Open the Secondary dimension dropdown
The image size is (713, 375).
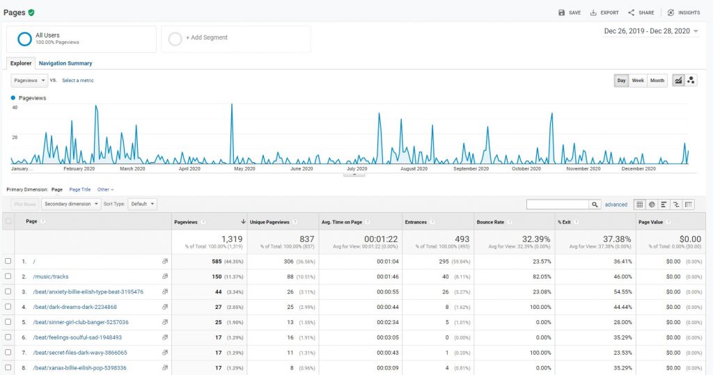[70, 204]
